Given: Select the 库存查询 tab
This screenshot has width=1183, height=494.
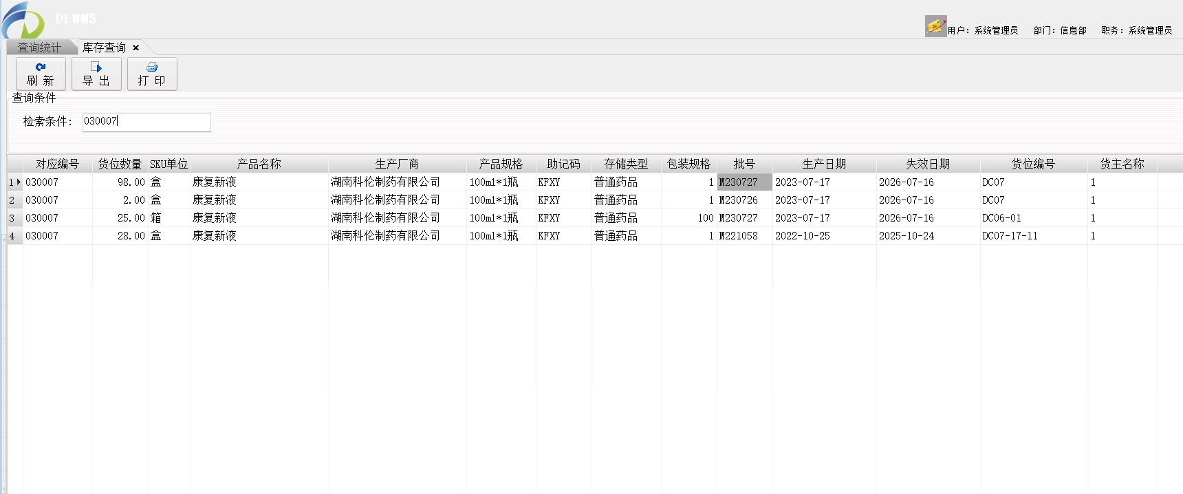Looking at the screenshot, I should [x=104, y=47].
